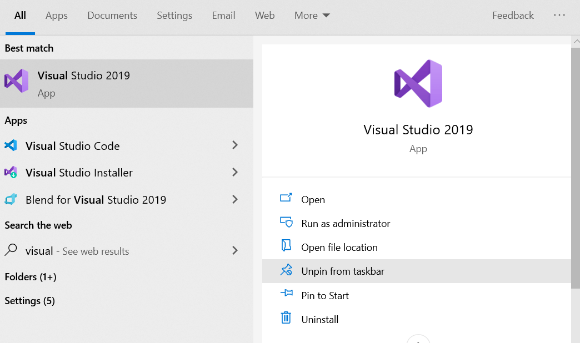The width and height of the screenshot is (580, 343).
Task: Choose Pin to Start option
Action: pos(325,296)
